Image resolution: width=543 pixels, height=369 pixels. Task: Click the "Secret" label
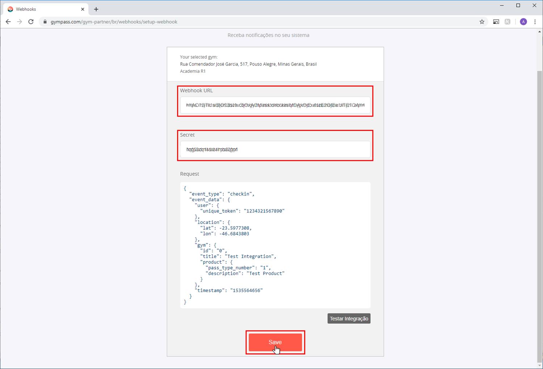(x=187, y=135)
